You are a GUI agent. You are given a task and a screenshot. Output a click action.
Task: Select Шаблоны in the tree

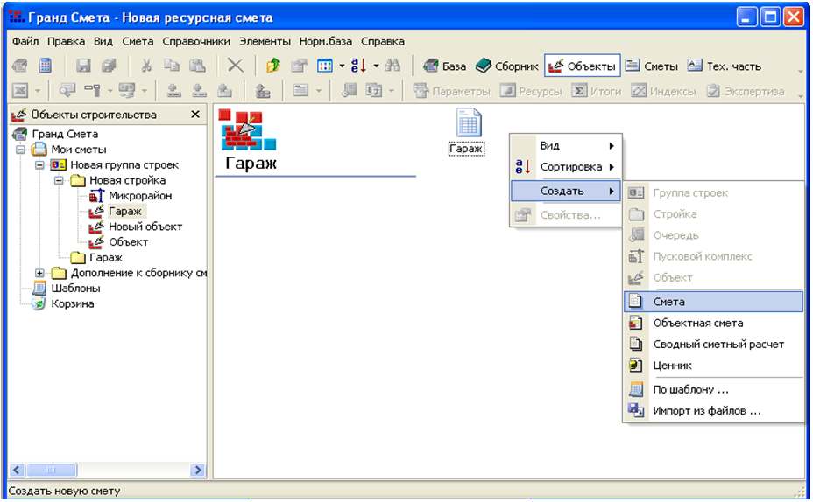[x=75, y=289]
